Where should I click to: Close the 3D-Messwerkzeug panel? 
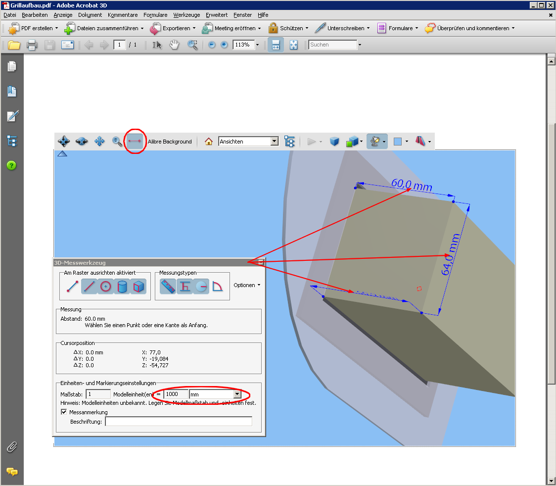(x=261, y=262)
